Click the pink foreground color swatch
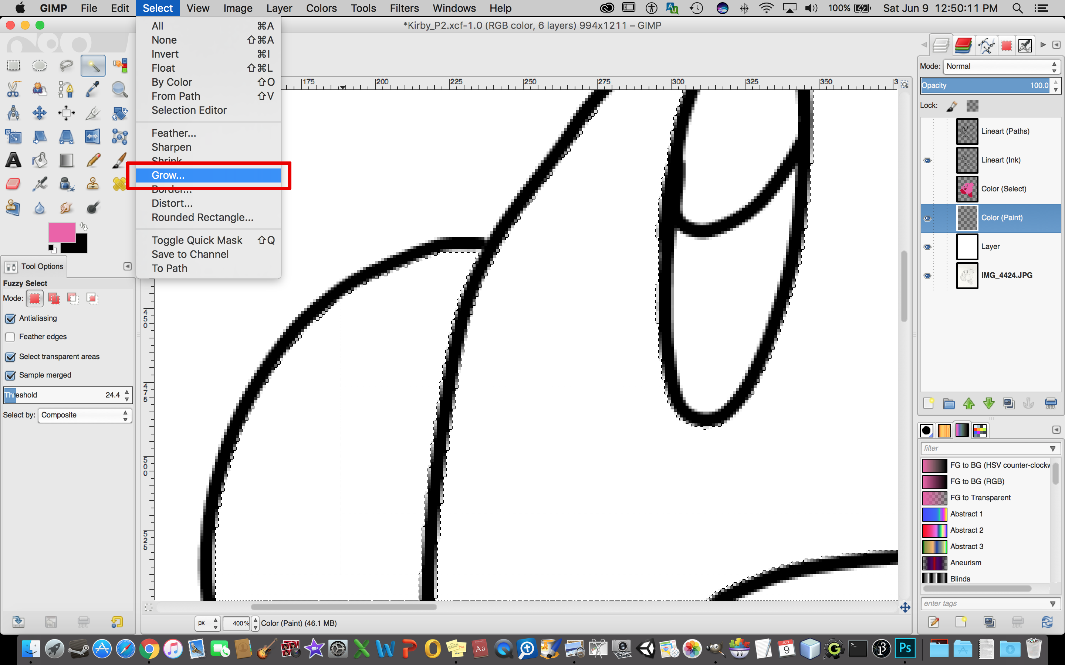1065x665 pixels. [x=62, y=232]
